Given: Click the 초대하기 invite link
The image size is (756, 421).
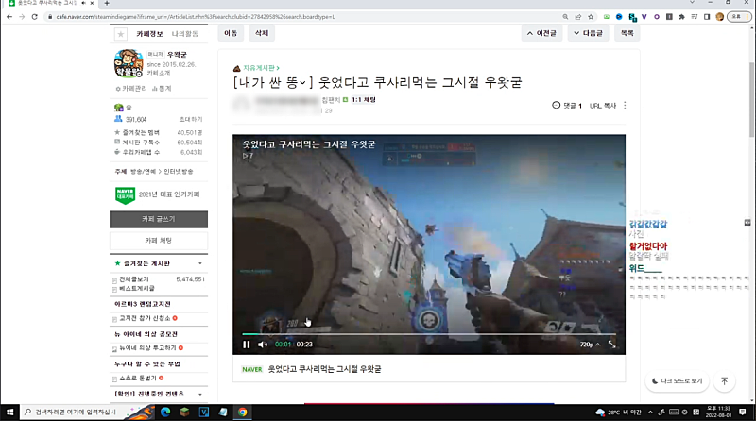Looking at the screenshot, I should [x=191, y=120].
